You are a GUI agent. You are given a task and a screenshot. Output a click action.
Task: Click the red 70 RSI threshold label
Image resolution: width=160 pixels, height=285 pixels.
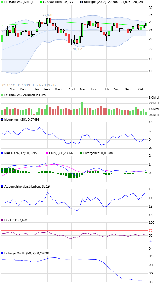(151, 230)
